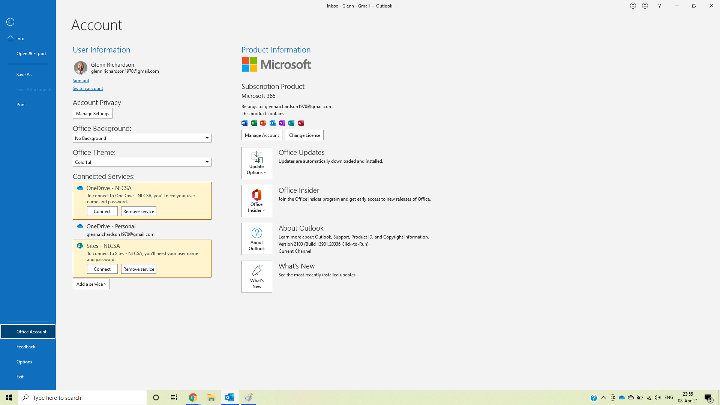Select Save As in sidebar

tap(28, 75)
